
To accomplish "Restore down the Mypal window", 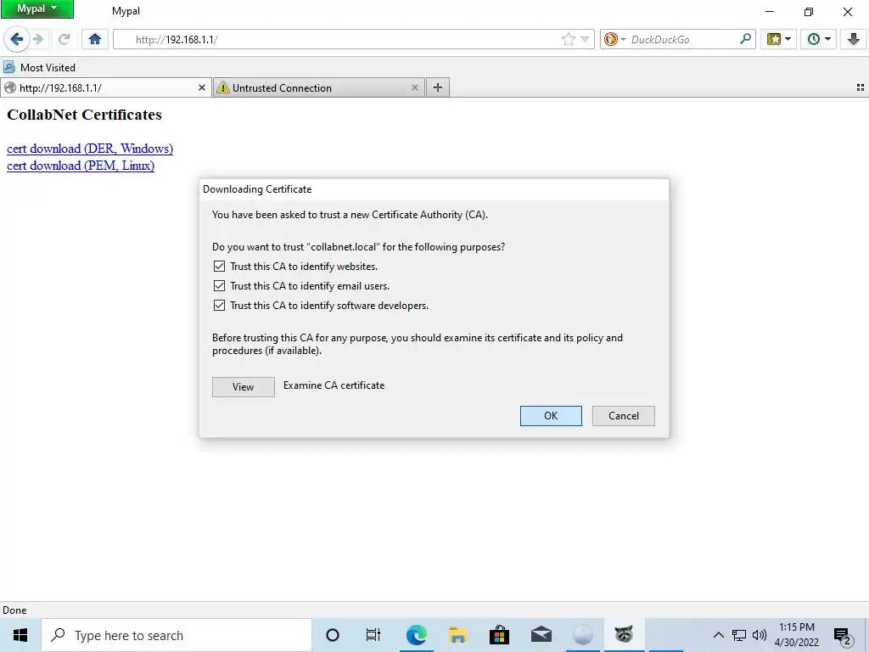I will coord(809,11).
